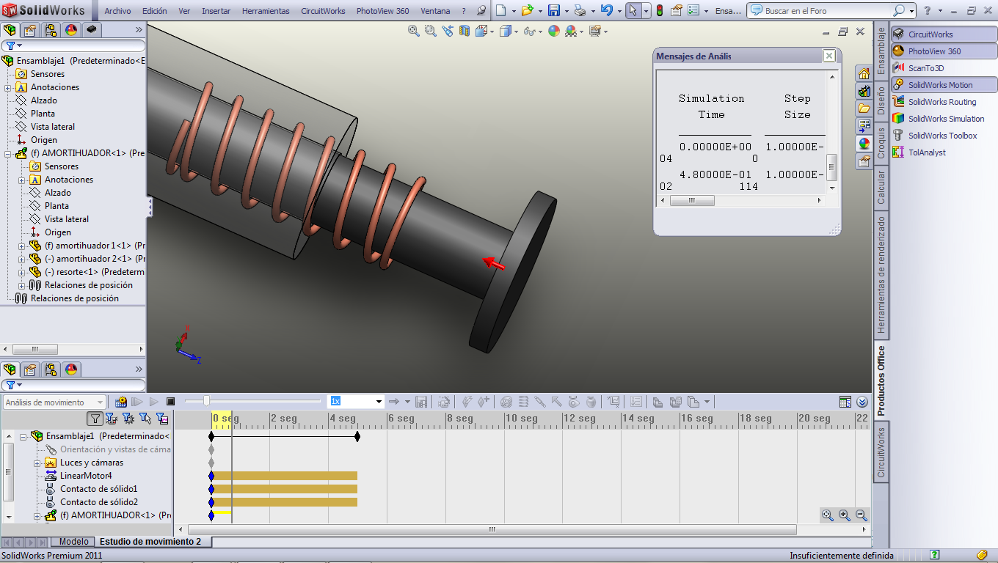Expand the Anotaciones tree node under Ensamblaje1
This screenshot has width=998, height=563.
pos(9,87)
